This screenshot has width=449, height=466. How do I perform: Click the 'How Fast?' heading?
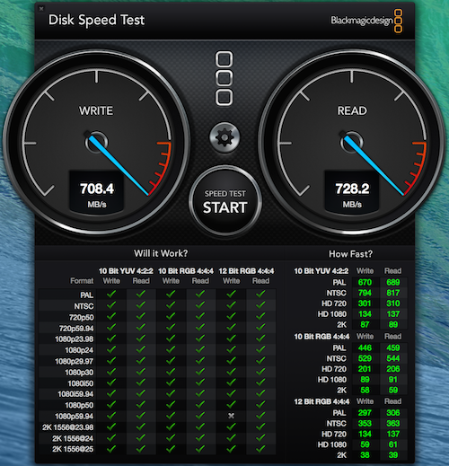(x=350, y=254)
